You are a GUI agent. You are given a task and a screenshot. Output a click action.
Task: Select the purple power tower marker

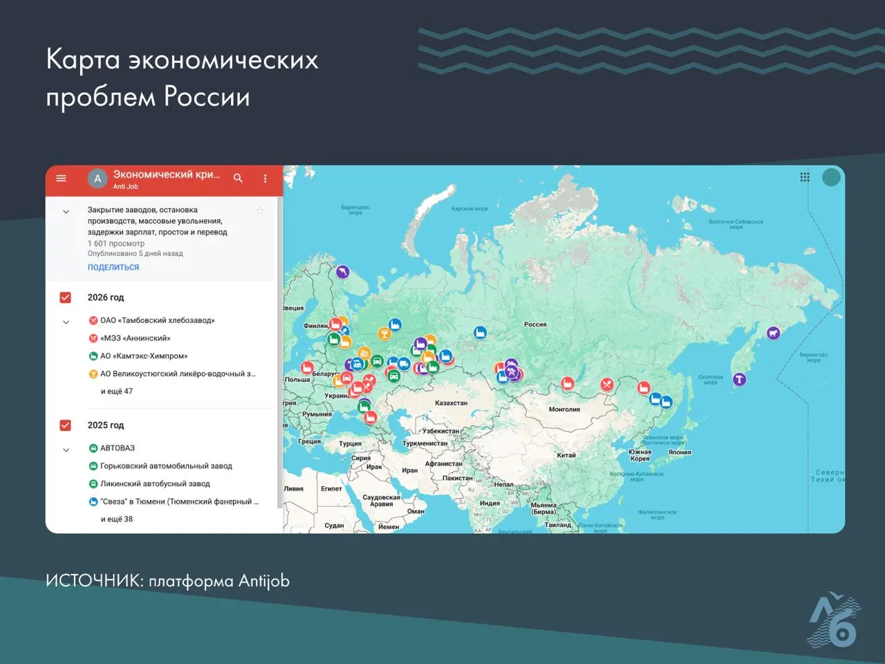[512, 372]
